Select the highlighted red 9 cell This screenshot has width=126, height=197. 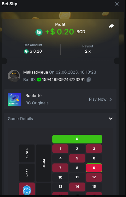[94, 168]
